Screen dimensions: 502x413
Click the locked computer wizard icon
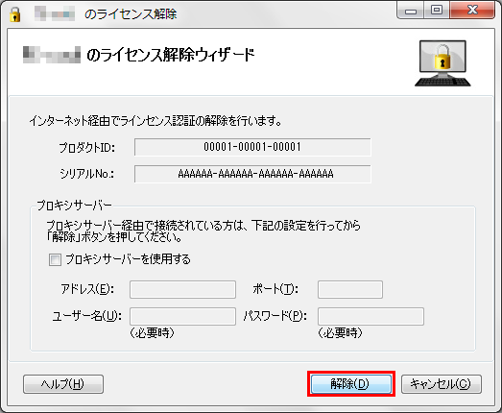(x=442, y=63)
